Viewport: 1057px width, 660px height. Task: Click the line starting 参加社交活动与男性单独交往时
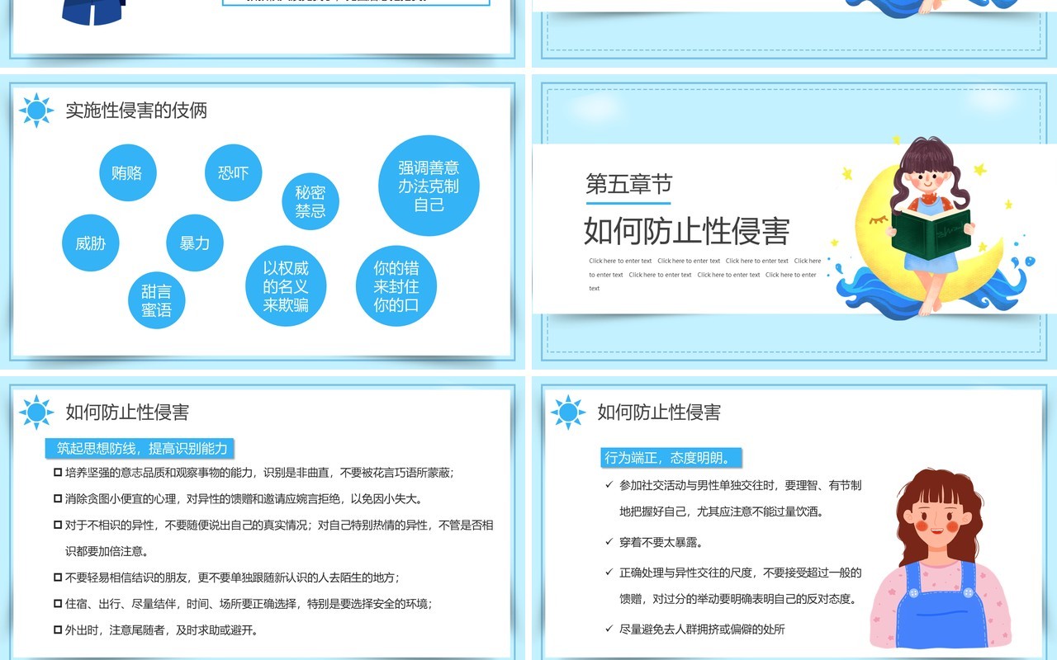click(x=734, y=498)
